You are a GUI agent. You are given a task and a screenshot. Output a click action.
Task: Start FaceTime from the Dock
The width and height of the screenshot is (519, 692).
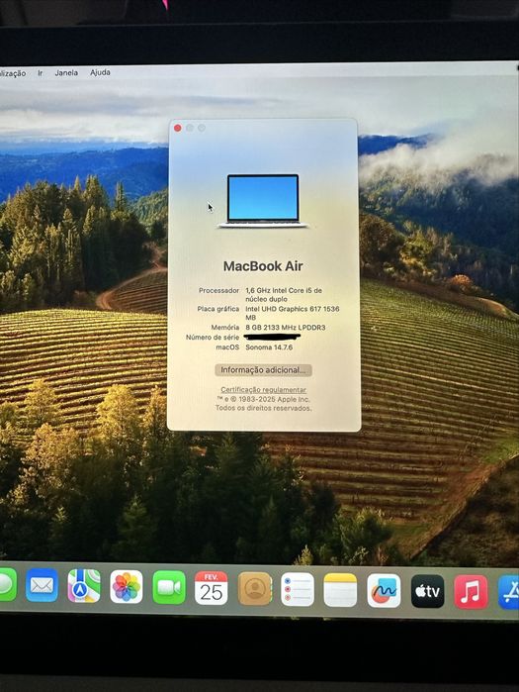coord(169,587)
